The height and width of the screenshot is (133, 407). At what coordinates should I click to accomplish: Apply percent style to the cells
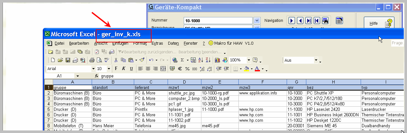pyautogui.click(x=187, y=68)
